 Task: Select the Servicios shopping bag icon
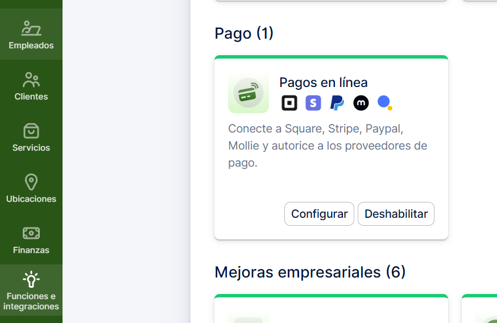31,131
